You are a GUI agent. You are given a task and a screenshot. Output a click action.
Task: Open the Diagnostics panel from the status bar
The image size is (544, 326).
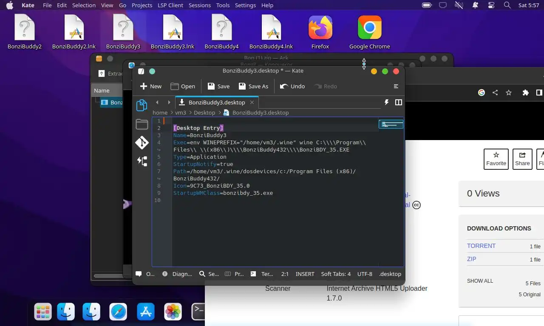click(x=177, y=274)
